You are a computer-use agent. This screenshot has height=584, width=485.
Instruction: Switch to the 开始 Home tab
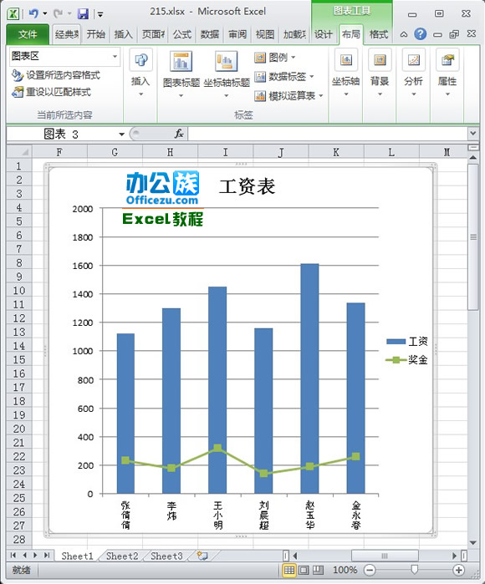tap(96, 34)
